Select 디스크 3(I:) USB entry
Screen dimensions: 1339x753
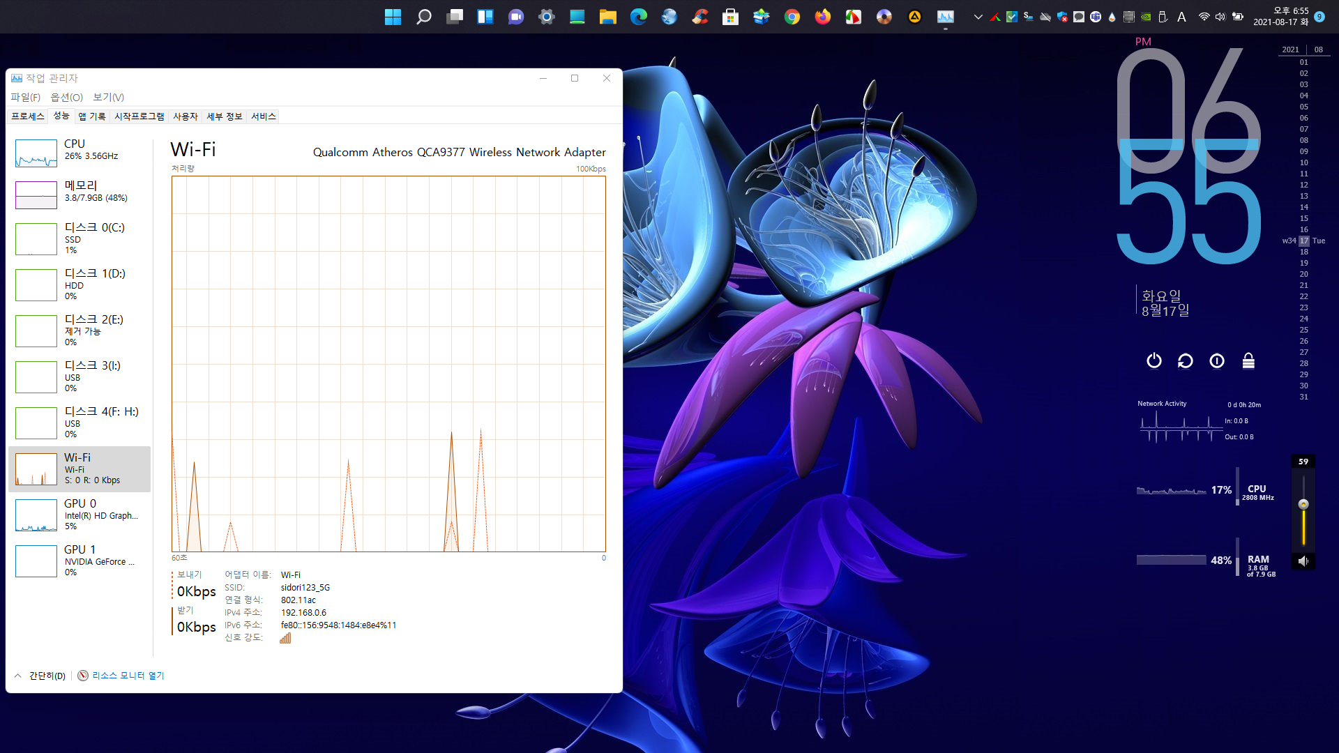80,376
